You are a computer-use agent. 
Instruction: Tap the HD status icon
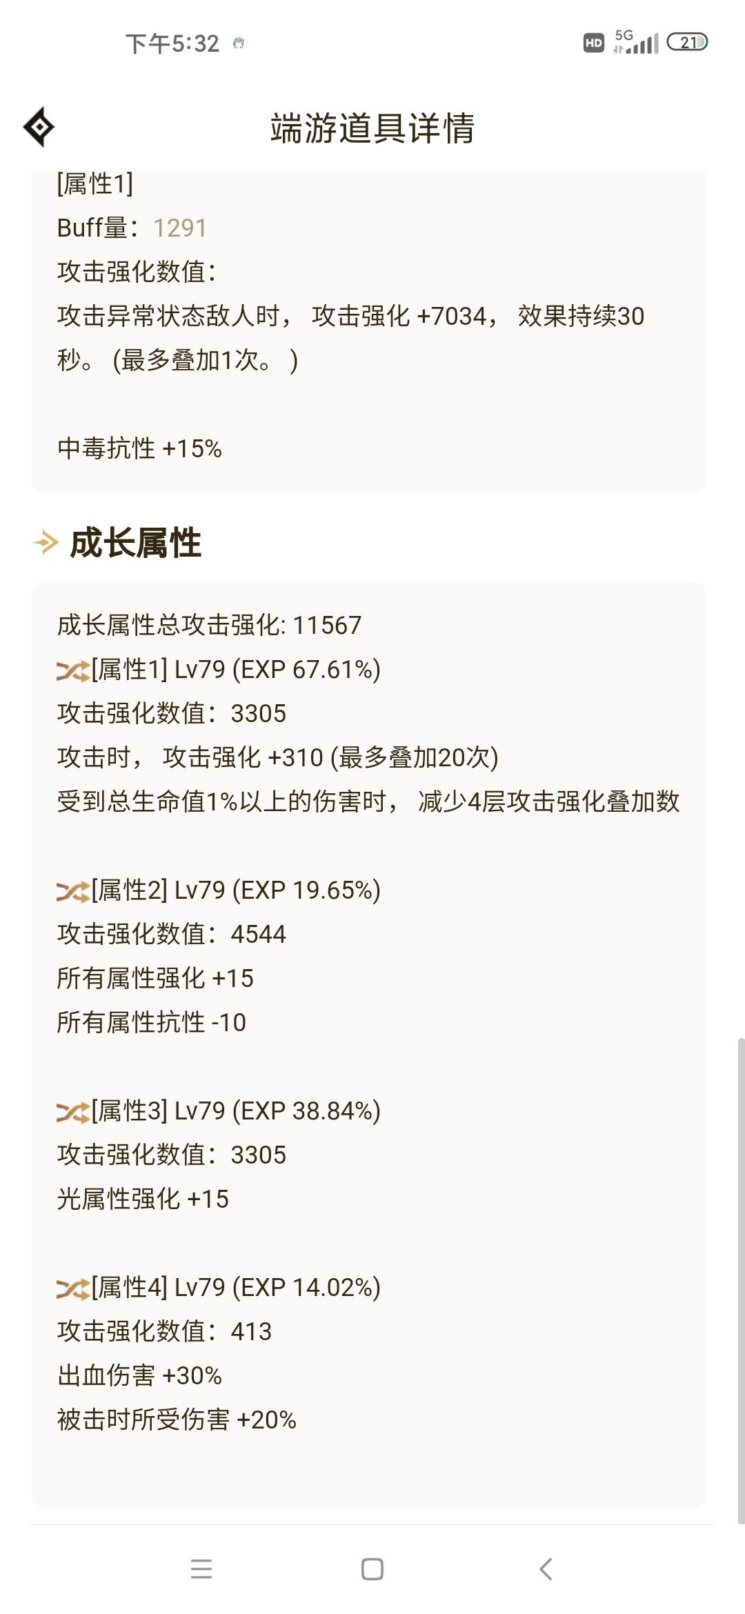593,43
